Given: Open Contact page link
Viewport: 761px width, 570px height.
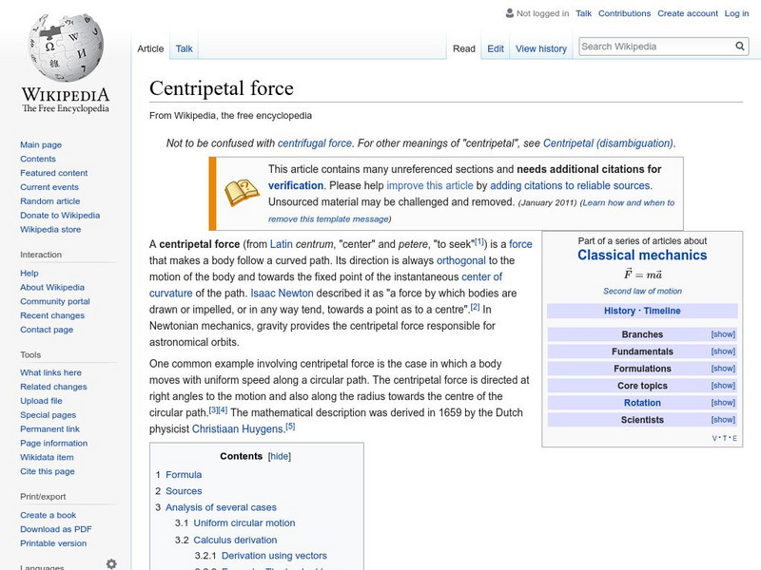Looking at the screenshot, I should [47, 330].
